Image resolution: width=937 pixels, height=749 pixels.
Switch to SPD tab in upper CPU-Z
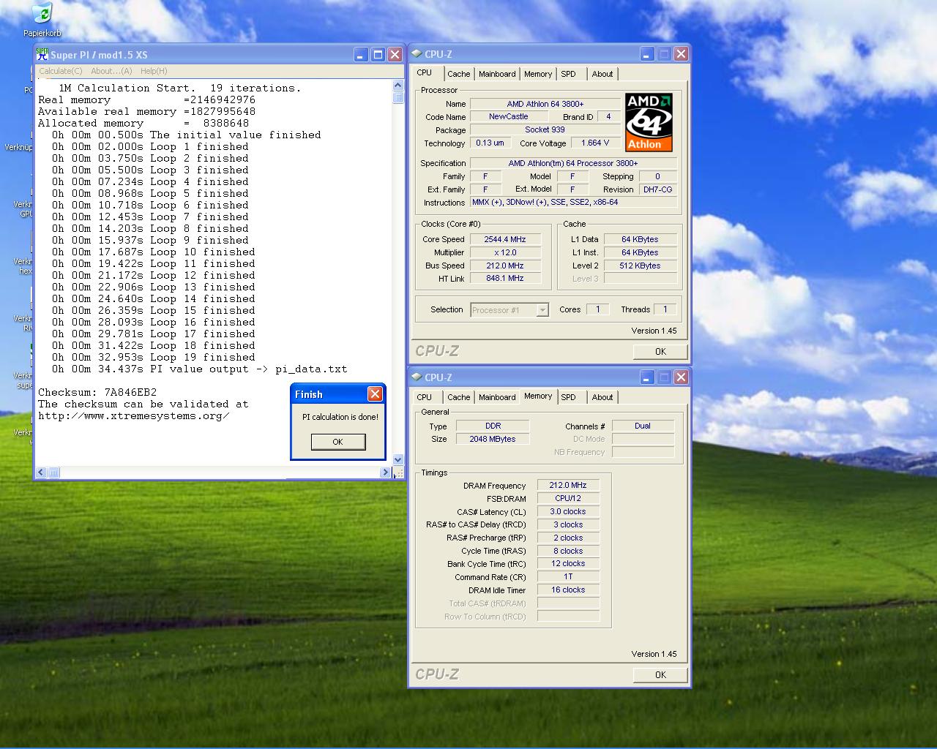[569, 74]
